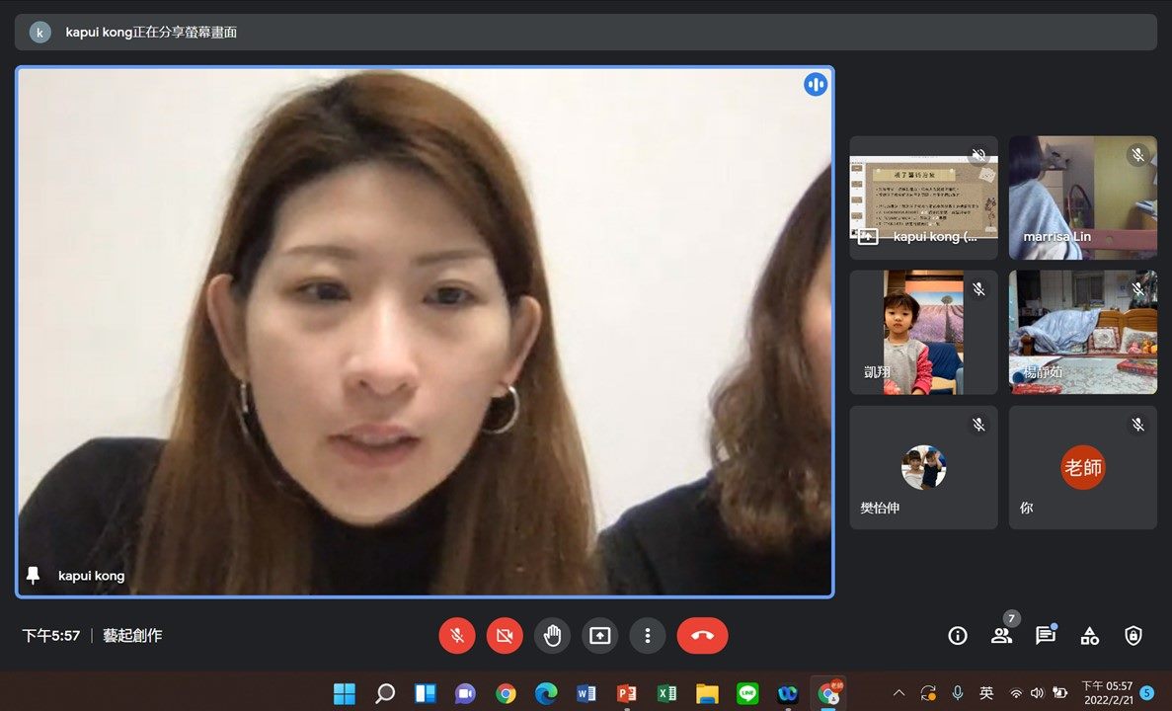Screen dimensions: 1172x711
Task: Open more options three-dot menu
Action: pos(647,636)
